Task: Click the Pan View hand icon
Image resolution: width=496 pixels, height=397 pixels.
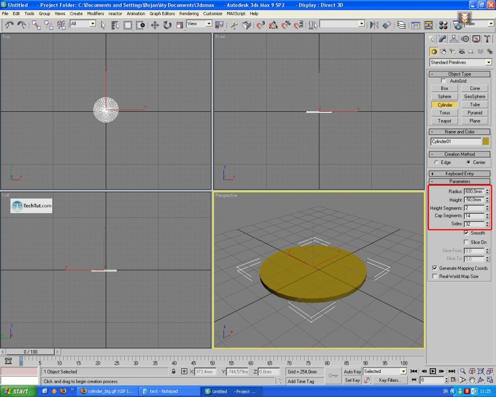Action: [x=472, y=380]
